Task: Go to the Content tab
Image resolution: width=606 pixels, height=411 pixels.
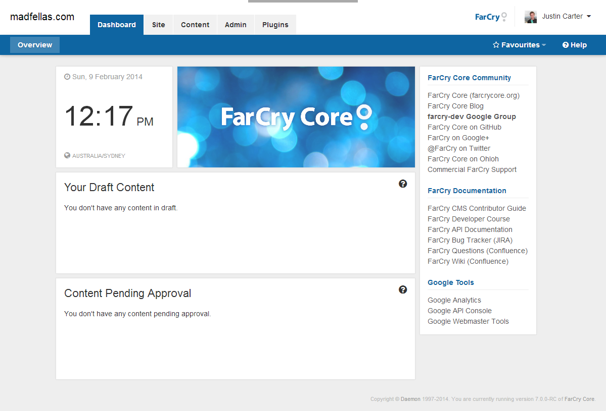Action: (x=195, y=25)
